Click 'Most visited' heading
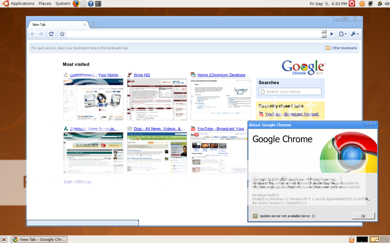 (x=76, y=64)
